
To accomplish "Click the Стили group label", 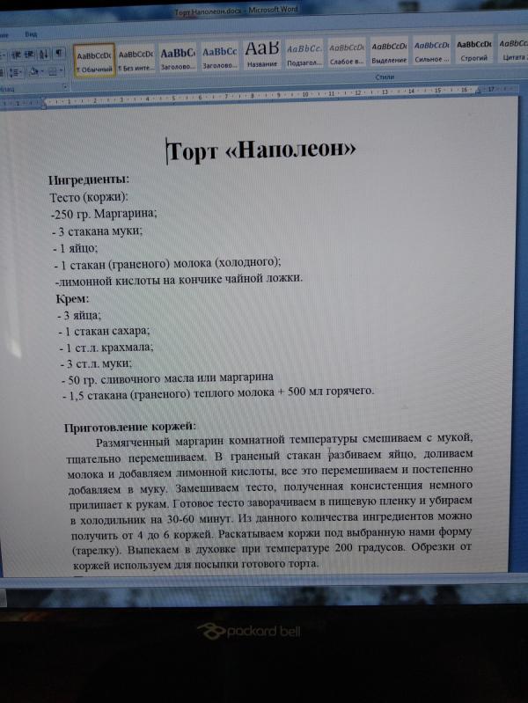I will tap(385, 77).
